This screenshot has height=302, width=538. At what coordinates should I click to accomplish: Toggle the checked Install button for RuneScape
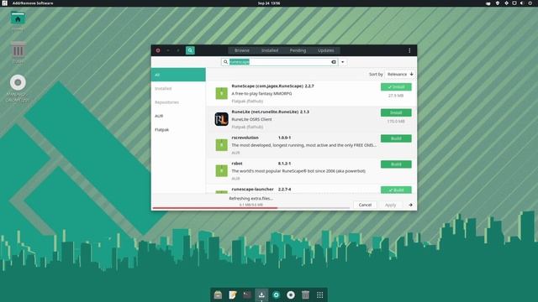click(396, 87)
